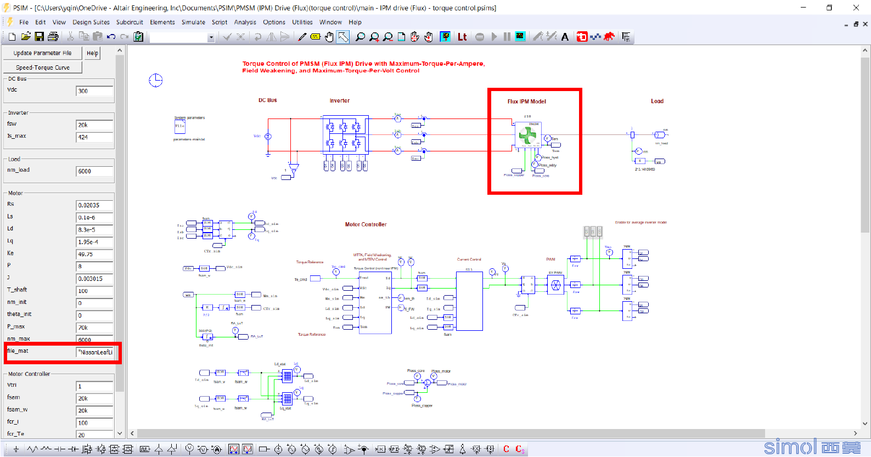Screen dimensions: 871x457
Task: Click the Help button in parameter panel
Action: click(x=93, y=53)
